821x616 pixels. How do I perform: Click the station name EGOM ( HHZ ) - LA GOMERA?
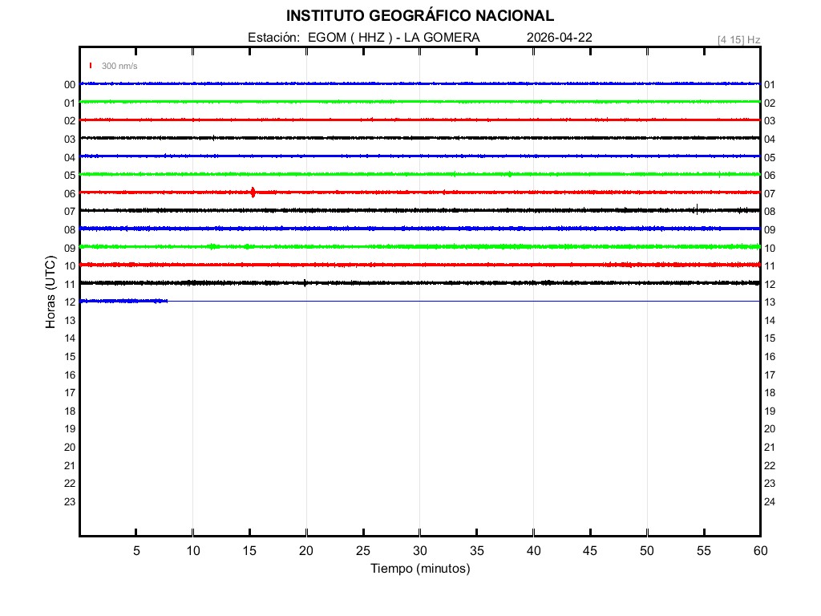click(394, 38)
